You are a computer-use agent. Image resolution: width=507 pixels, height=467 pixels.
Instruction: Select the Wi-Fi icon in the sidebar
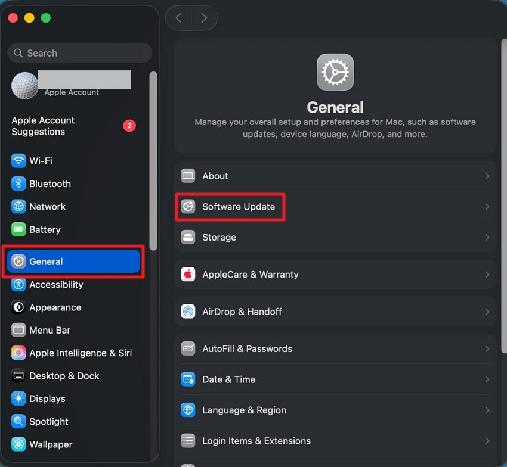click(17, 160)
